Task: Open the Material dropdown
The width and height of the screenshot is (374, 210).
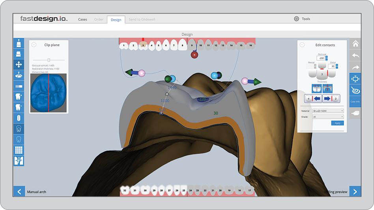Action: coord(328,111)
